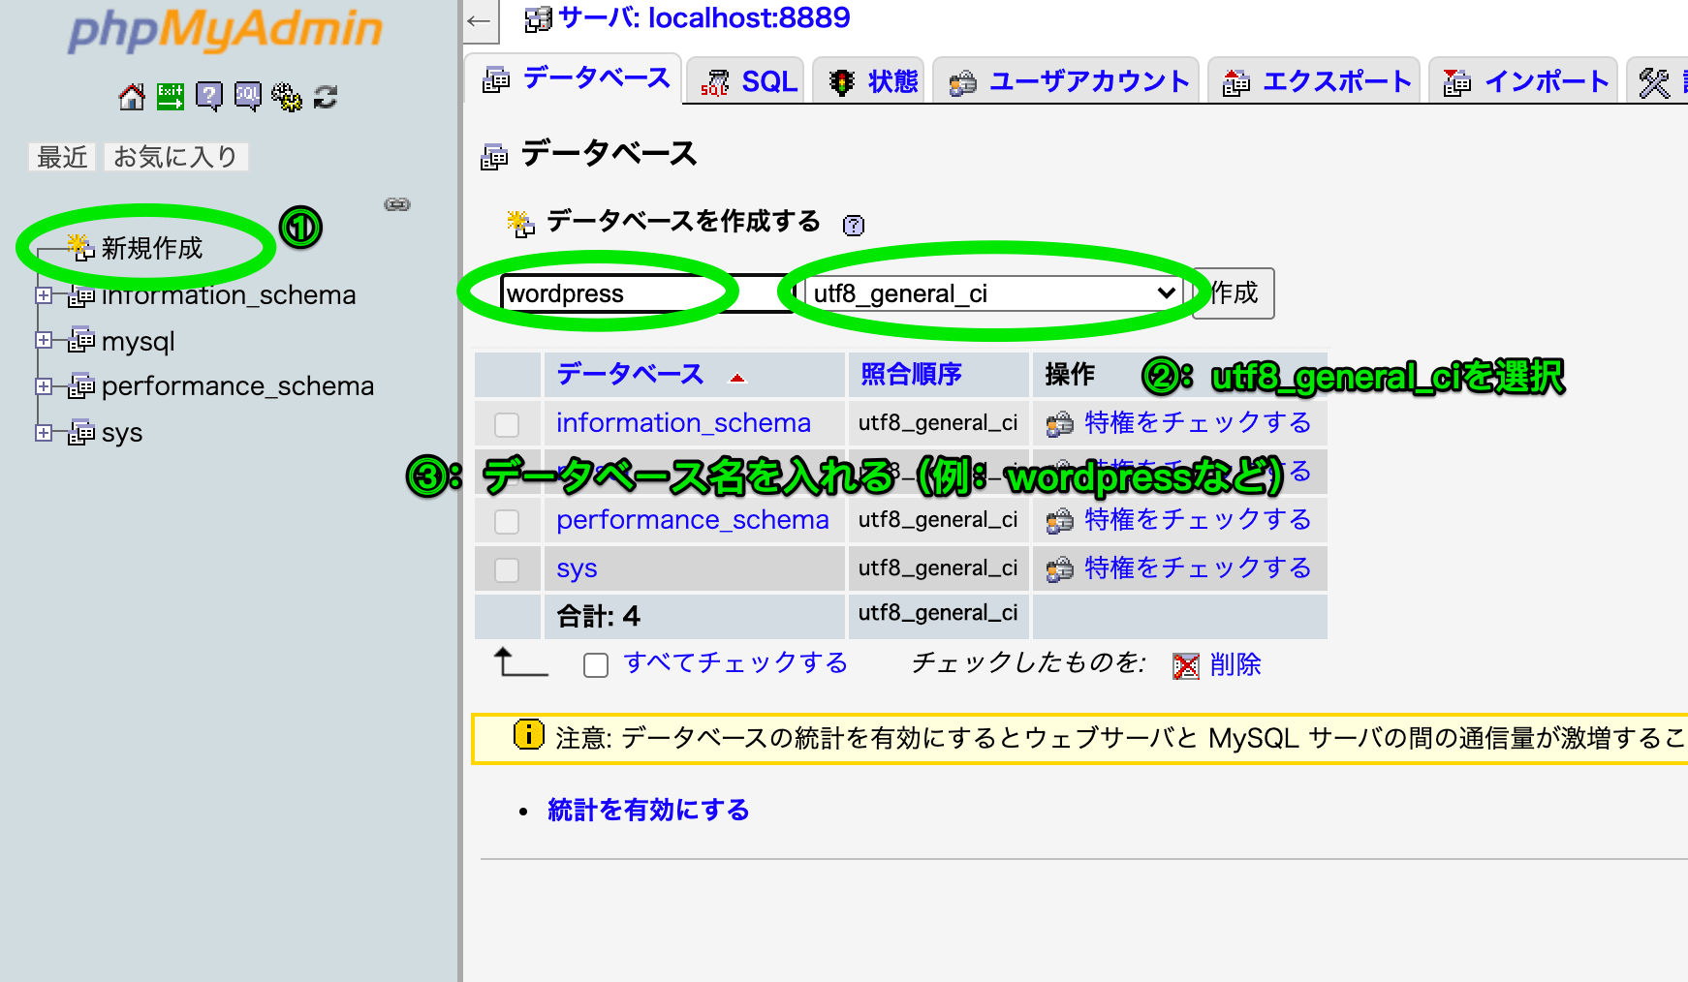Check the performance_schema row checkbox

507,521
